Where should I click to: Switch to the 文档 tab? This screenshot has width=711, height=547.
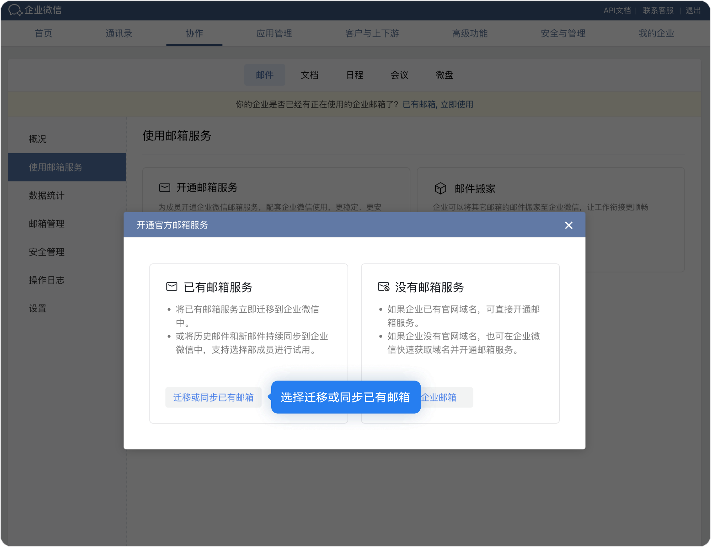tap(309, 75)
